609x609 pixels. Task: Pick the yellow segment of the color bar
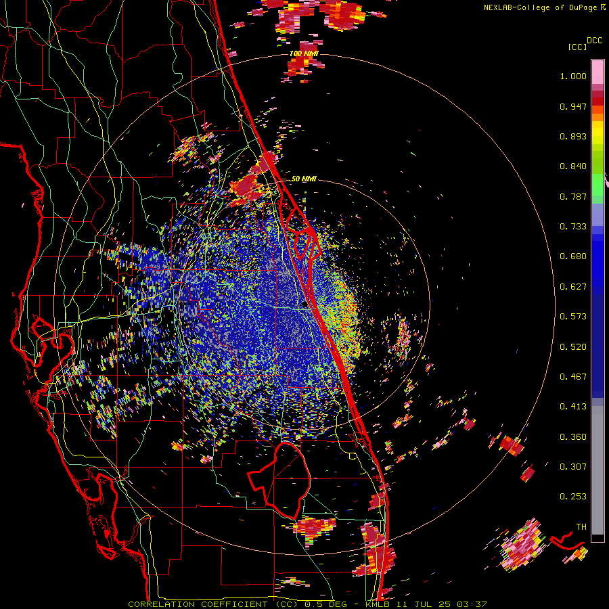pos(597,133)
